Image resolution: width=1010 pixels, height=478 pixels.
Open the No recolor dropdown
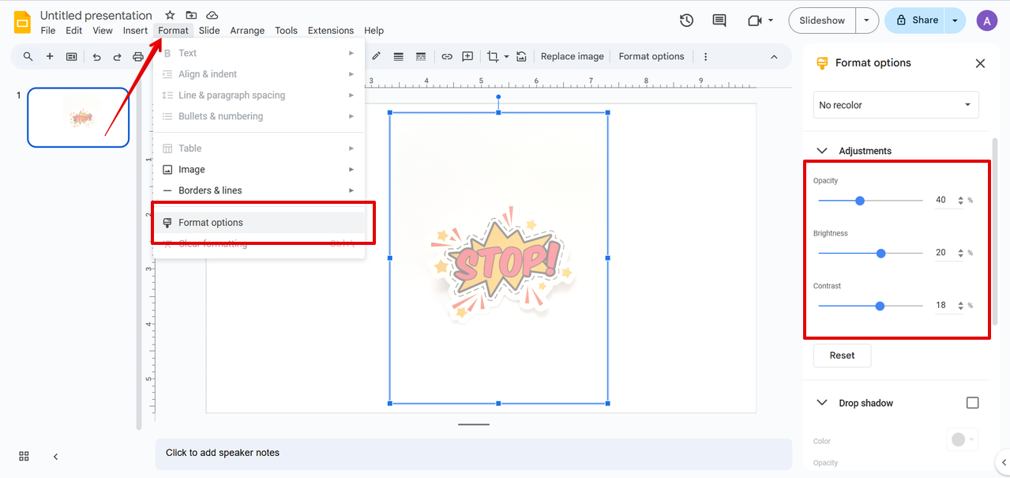click(896, 105)
